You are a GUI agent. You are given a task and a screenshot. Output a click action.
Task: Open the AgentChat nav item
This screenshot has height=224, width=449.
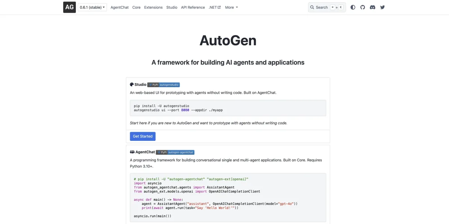coord(119,7)
